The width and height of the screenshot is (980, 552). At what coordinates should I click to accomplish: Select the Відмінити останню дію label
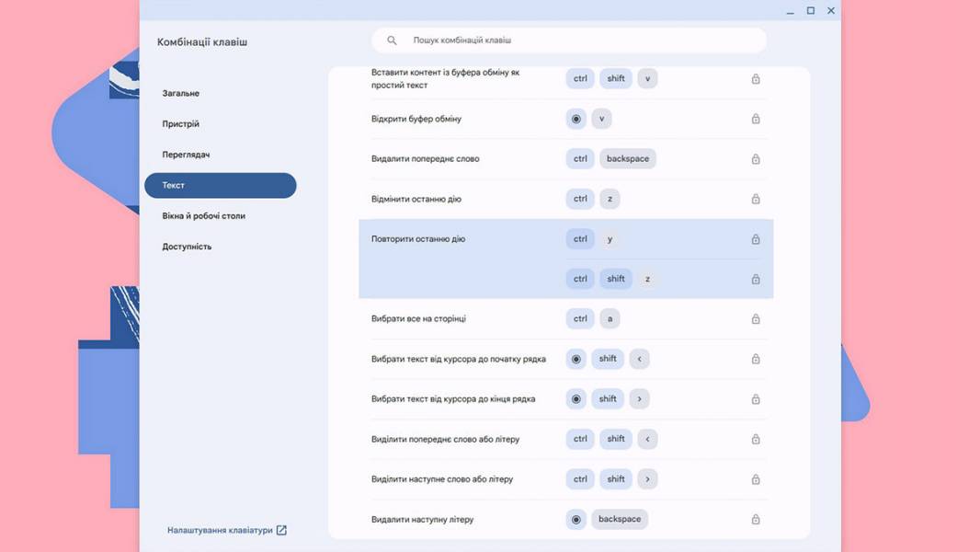coord(416,199)
